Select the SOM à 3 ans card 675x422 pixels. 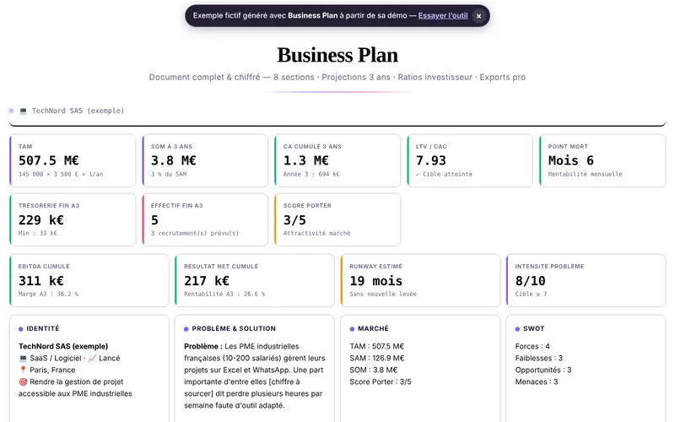(205, 160)
